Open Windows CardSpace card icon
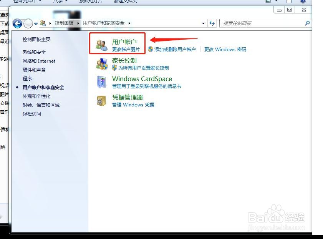This screenshot has width=323, height=239. (101, 82)
